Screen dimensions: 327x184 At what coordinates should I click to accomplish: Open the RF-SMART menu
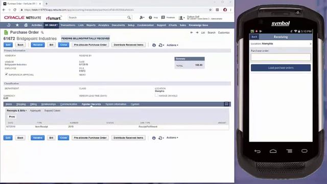pyautogui.click(x=51, y=25)
